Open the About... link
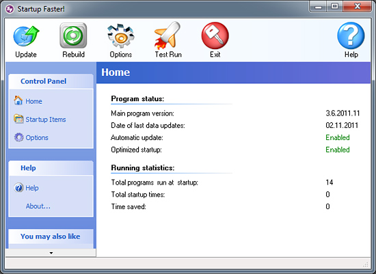376x274 pixels. tap(38, 206)
